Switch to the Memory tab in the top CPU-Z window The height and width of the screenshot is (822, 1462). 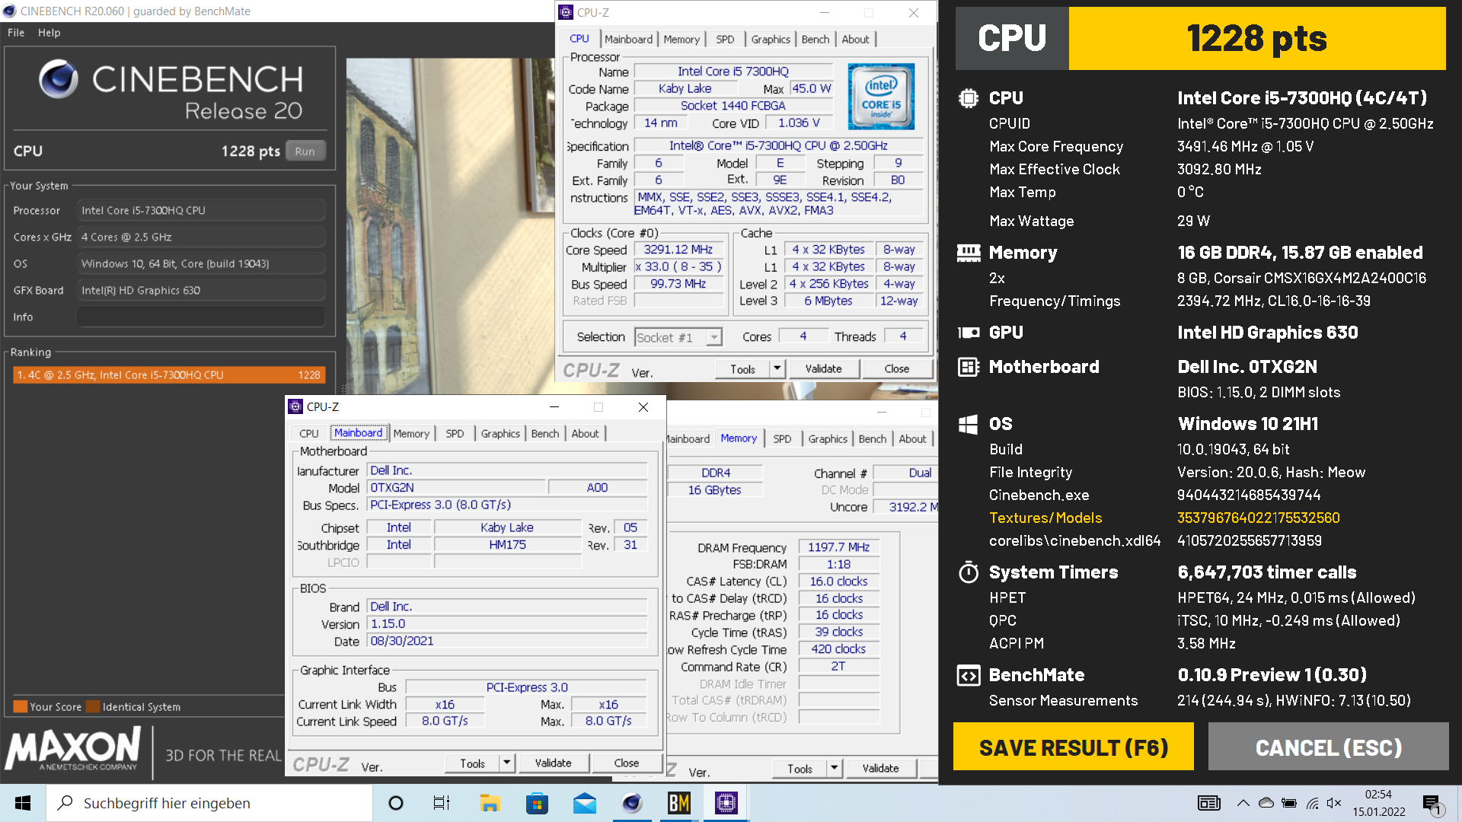click(682, 40)
